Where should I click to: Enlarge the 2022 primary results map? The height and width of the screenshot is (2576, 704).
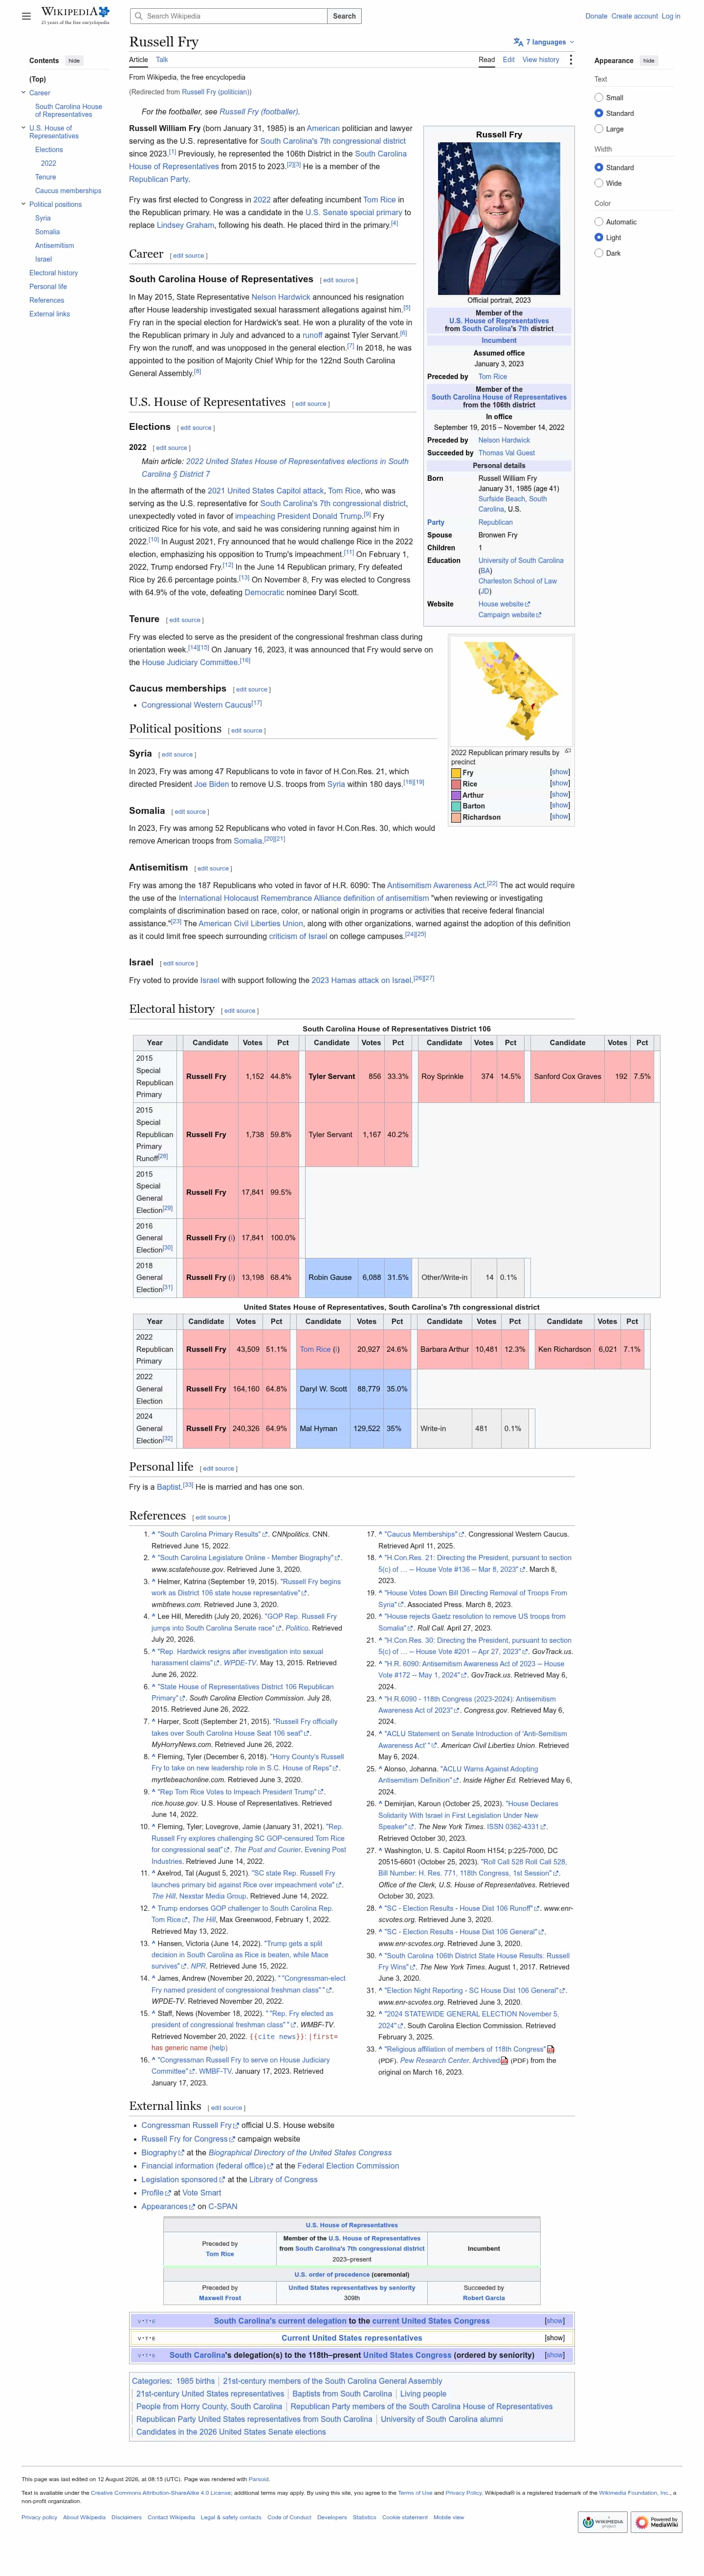coord(568,751)
